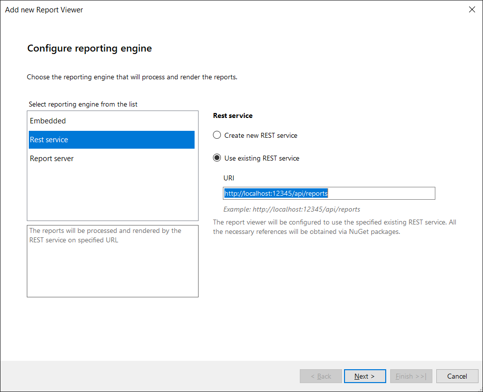Click the disabled Back button

coord(321,376)
